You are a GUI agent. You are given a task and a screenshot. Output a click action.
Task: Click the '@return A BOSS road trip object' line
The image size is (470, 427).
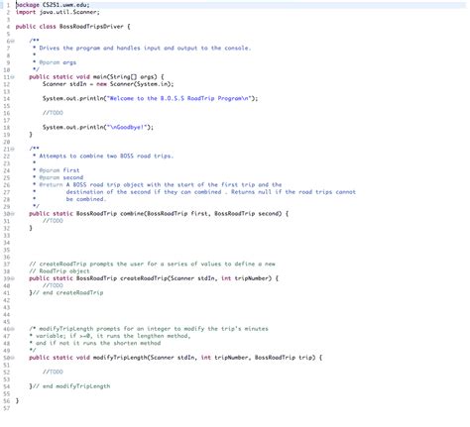(x=161, y=185)
